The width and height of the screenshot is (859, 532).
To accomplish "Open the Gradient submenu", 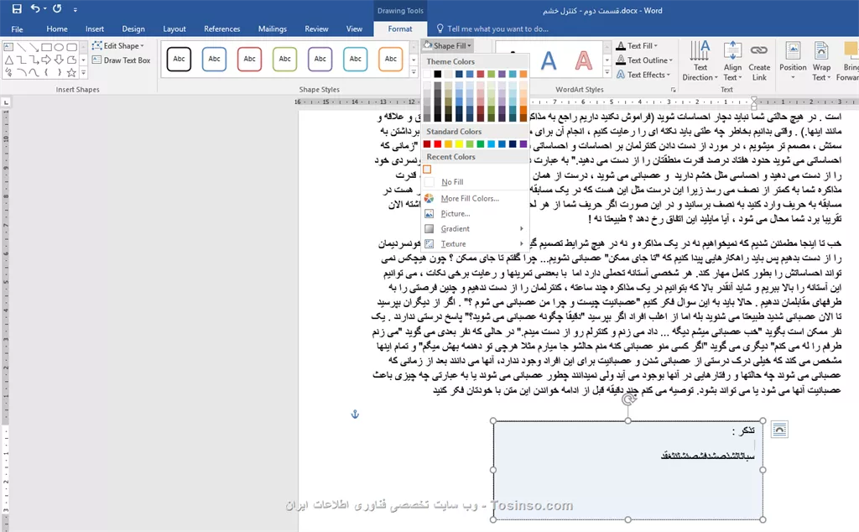I will 475,228.
